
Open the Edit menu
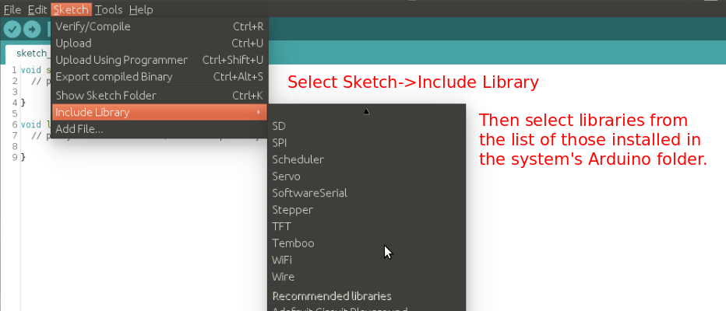point(37,9)
